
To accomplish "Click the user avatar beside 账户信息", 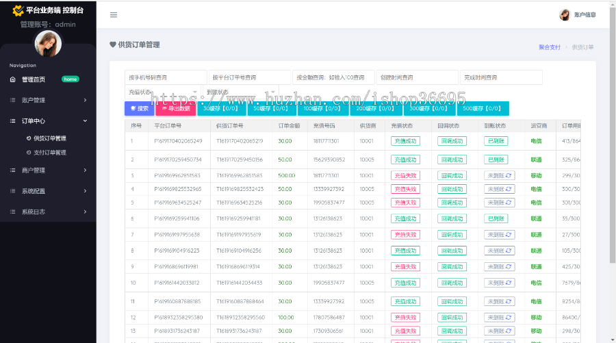I will click(x=565, y=15).
